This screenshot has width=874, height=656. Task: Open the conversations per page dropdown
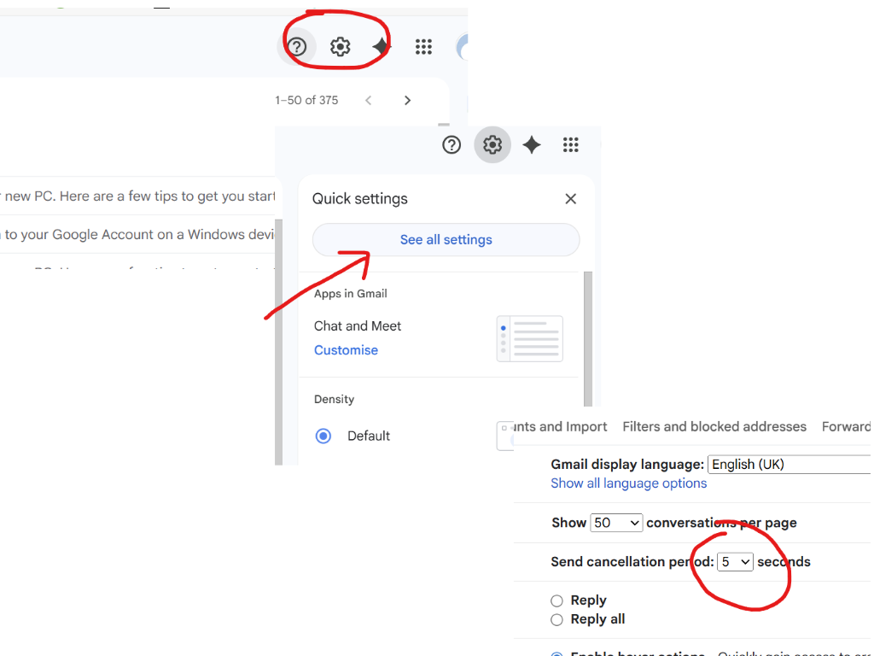coord(616,522)
